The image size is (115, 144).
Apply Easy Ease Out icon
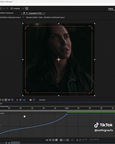pyautogui.click(x=98, y=140)
